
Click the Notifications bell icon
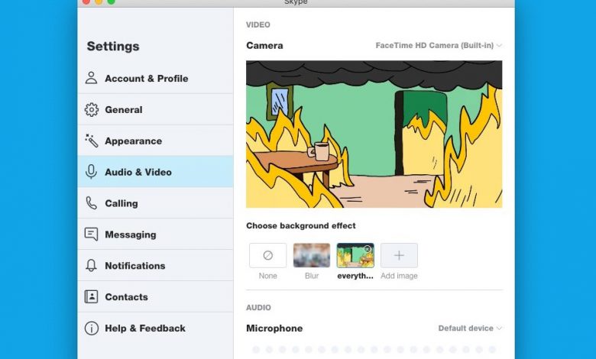tap(92, 266)
